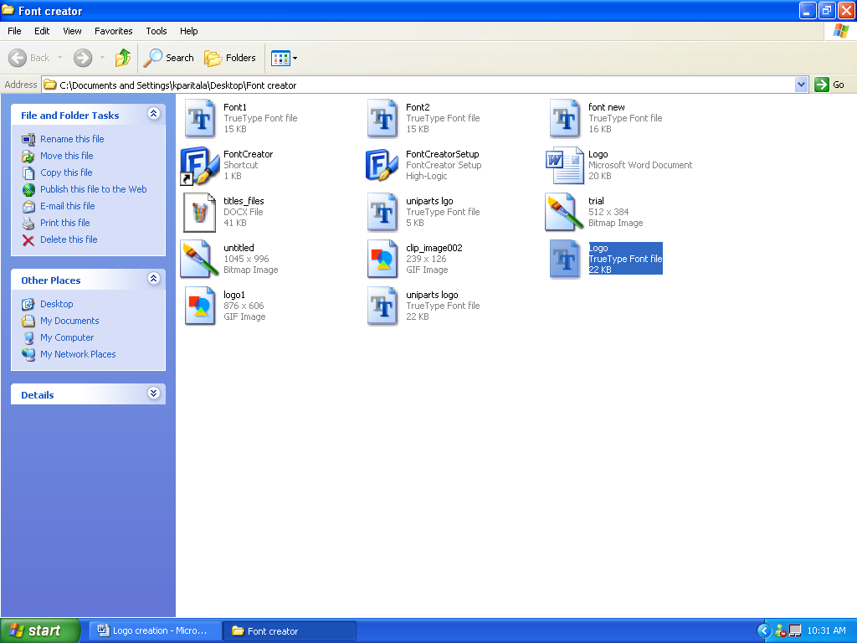The height and width of the screenshot is (643, 857).
Task: Switch to the Logo creation Word window
Action: pyautogui.click(x=154, y=631)
